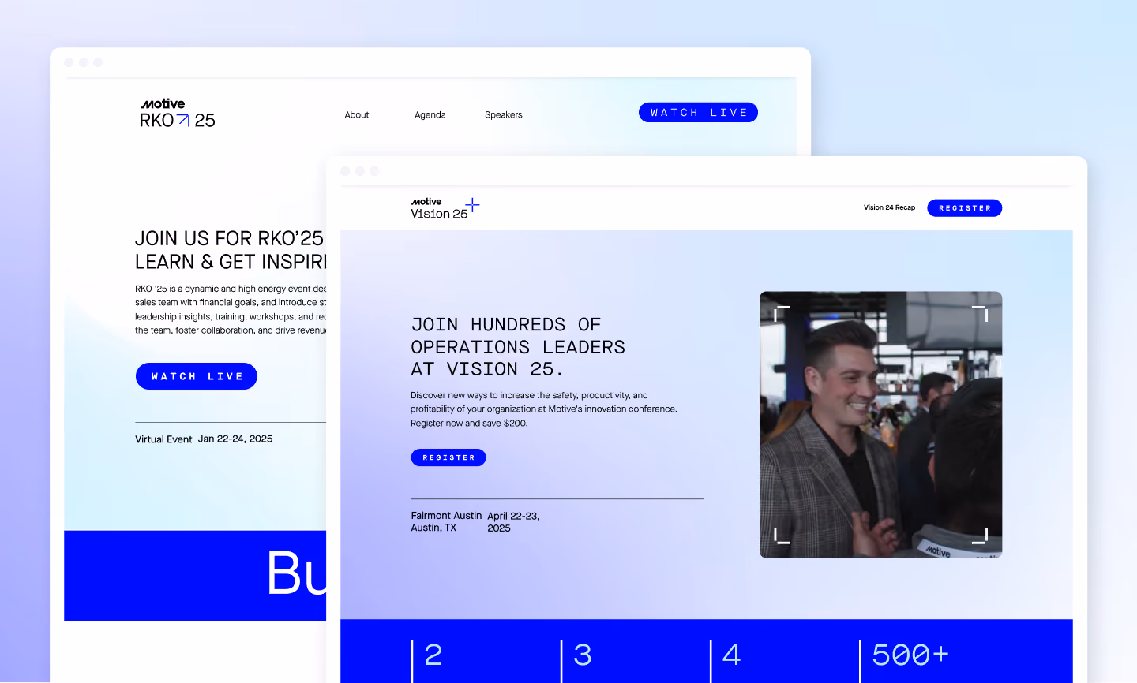
Task: Click the "3" statistic in the blue band
Action: [583, 655]
